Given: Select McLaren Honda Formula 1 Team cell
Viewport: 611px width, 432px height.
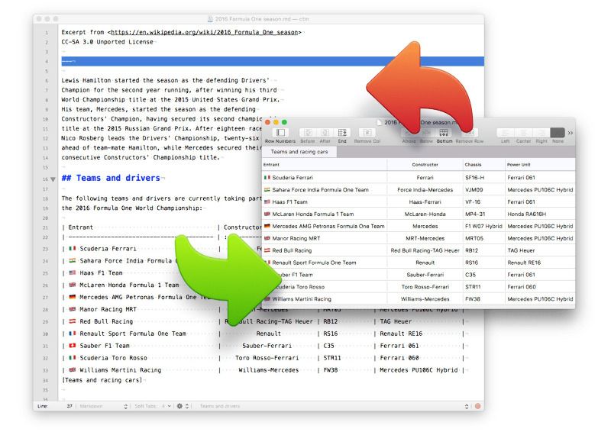Looking at the screenshot, I should [x=325, y=214].
